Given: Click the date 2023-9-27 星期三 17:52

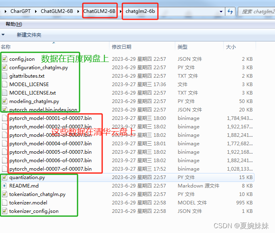Looking at the screenshot, I should pos(139,169).
